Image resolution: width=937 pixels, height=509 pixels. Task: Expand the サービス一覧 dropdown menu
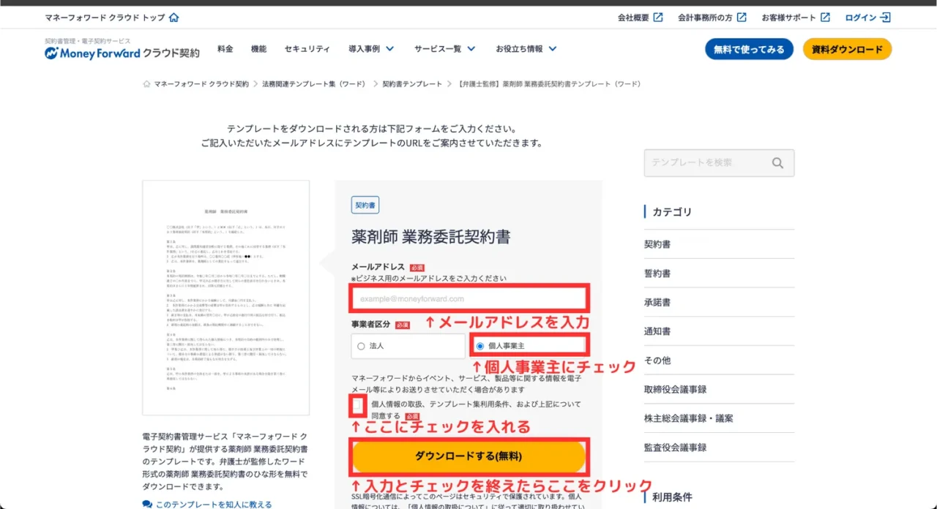tap(444, 49)
